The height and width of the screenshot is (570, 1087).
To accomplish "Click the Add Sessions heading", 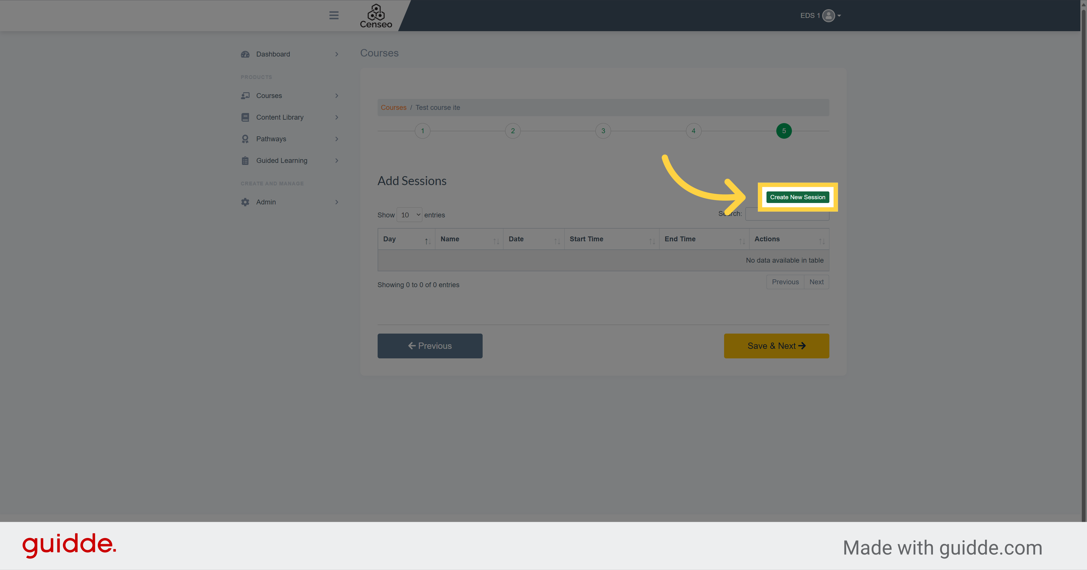I will click(412, 181).
